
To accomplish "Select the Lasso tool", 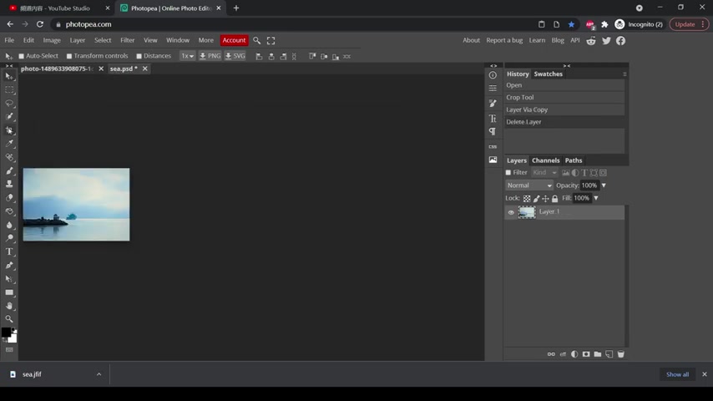I will click(9, 104).
